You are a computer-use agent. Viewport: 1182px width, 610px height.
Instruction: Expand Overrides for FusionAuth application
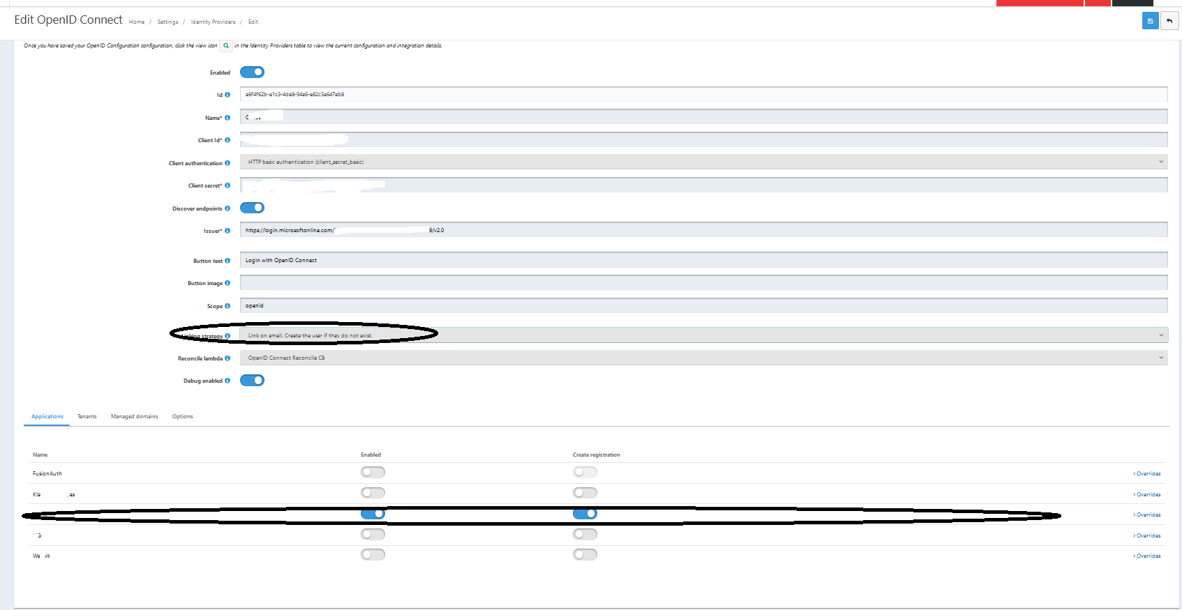coord(1147,474)
